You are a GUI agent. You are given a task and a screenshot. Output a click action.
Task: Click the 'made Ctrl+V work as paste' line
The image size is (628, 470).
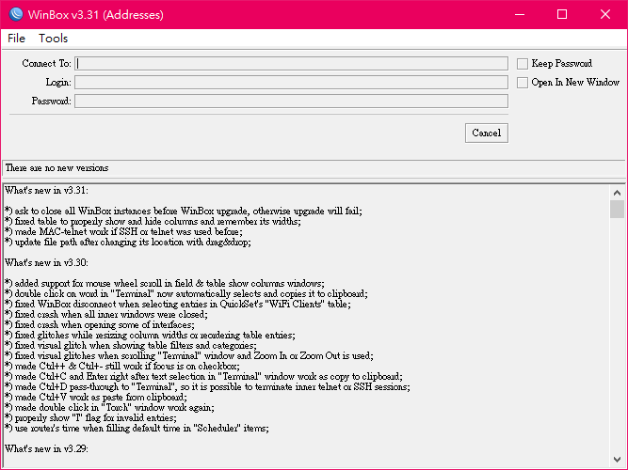click(x=96, y=398)
